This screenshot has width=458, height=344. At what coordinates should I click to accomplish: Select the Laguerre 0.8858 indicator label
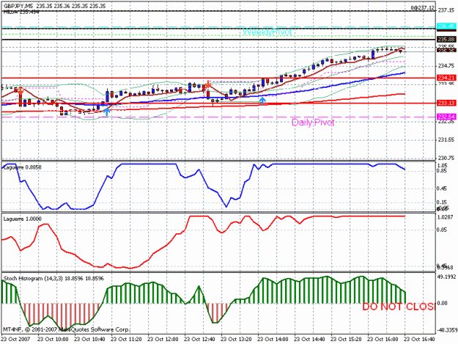[22, 167]
